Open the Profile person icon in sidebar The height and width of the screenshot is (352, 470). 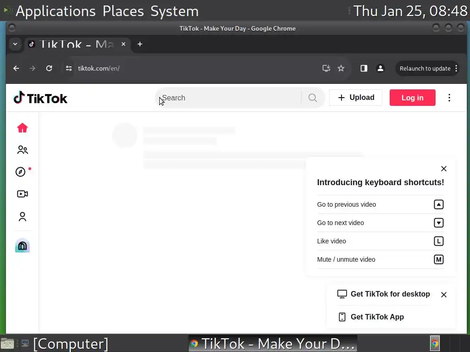(22, 216)
